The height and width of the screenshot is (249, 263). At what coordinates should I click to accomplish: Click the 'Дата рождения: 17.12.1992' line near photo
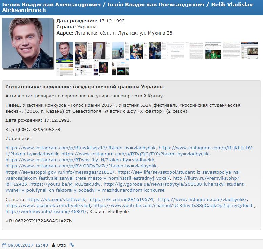tap(90, 21)
